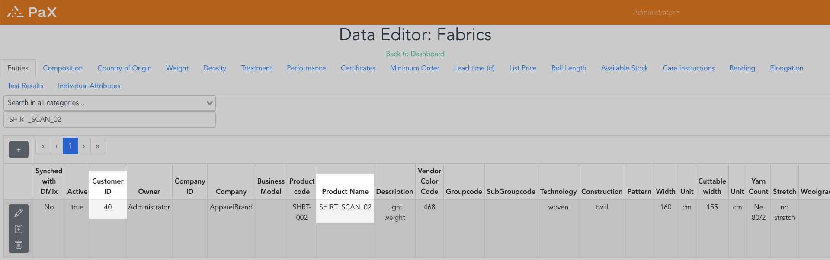Click the duplicate clipboard icon for SHIRT_SCAN_02

[19, 229]
